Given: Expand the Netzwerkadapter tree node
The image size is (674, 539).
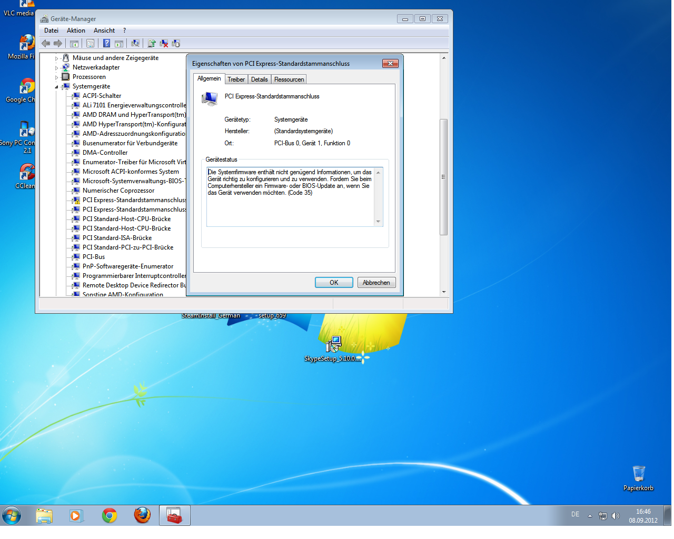Looking at the screenshot, I should (x=57, y=68).
